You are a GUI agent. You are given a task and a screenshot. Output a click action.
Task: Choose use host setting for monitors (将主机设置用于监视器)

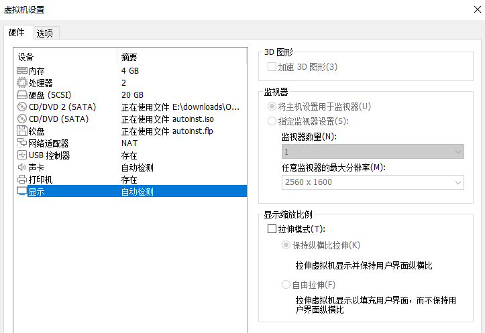(272, 107)
